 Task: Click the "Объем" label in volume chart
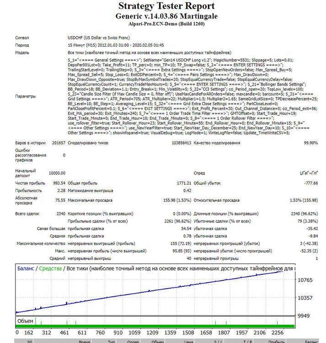(25, 321)
